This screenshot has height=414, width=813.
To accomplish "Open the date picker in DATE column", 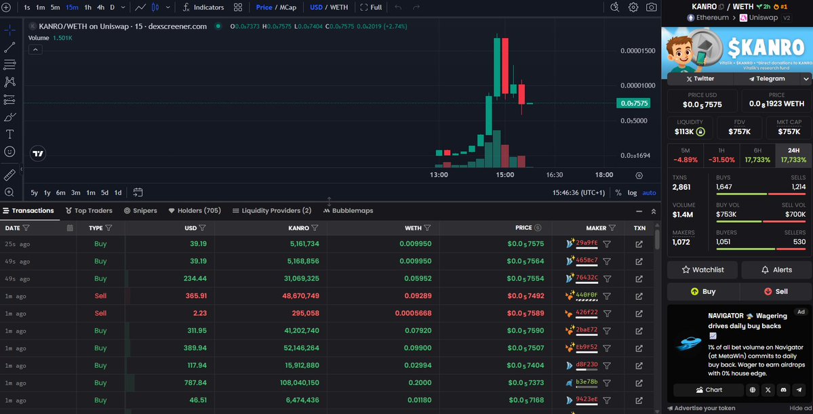I will (70, 228).
